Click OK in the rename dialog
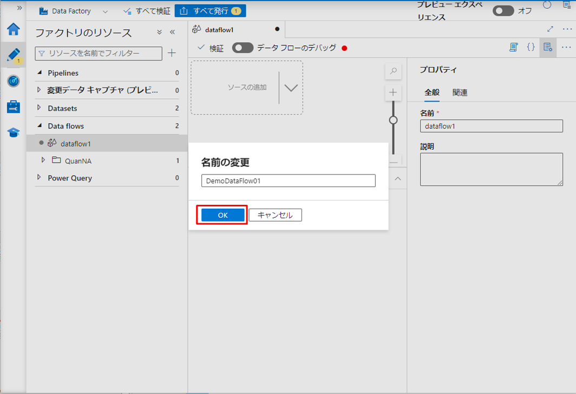Viewport: 576px width, 394px height. point(223,215)
